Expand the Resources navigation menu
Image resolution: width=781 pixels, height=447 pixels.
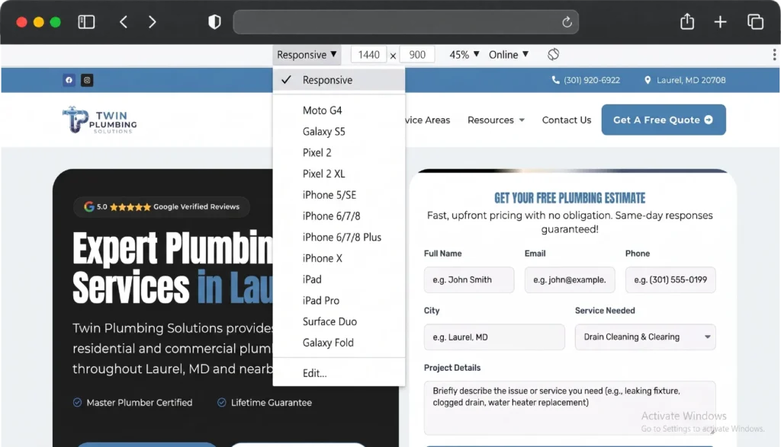click(x=496, y=120)
